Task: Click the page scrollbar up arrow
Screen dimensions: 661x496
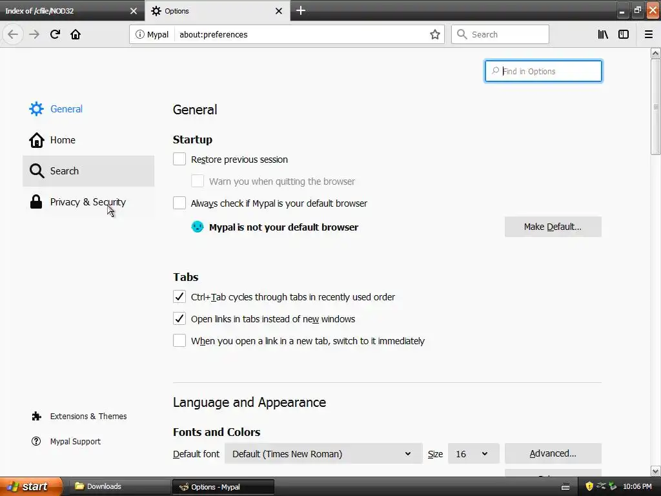Action: pos(656,53)
